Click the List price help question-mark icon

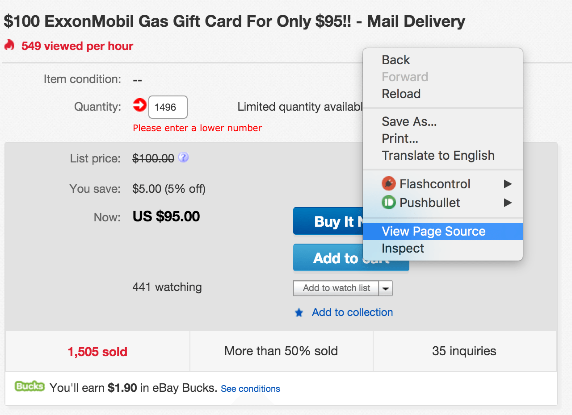coord(183,158)
